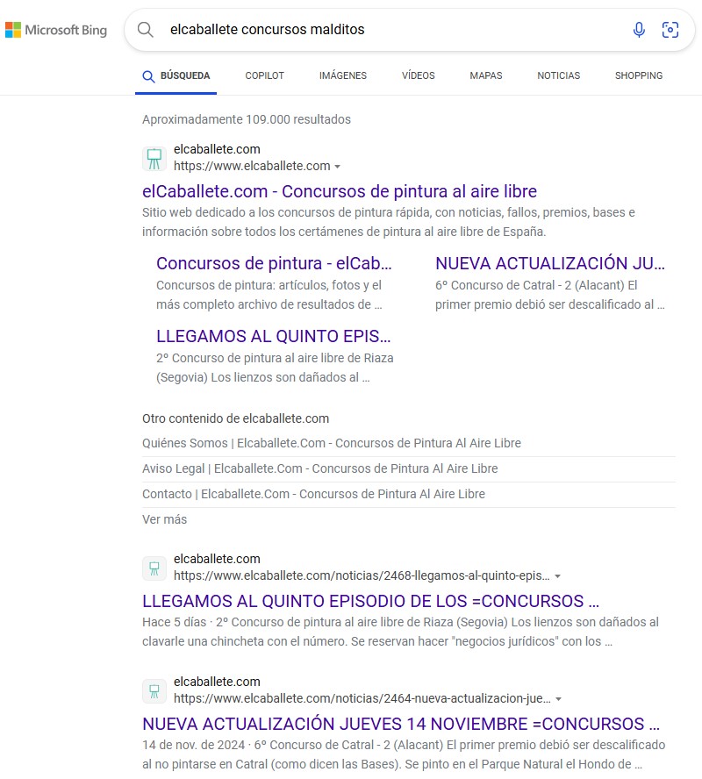Viewport: 702px width, 779px height.
Task: Click URL noticias/2468-llegamos-al-quinto-epis…
Action: [362, 575]
